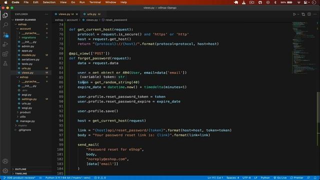320x180 pixels.
Task: Open the Apple menu
Action: click(x=5, y=2)
